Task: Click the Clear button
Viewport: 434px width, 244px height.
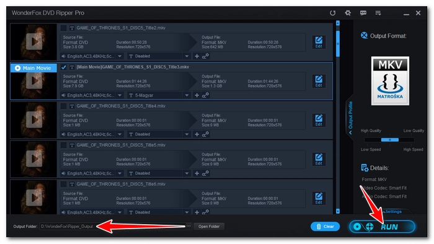Action: pyautogui.click(x=325, y=226)
